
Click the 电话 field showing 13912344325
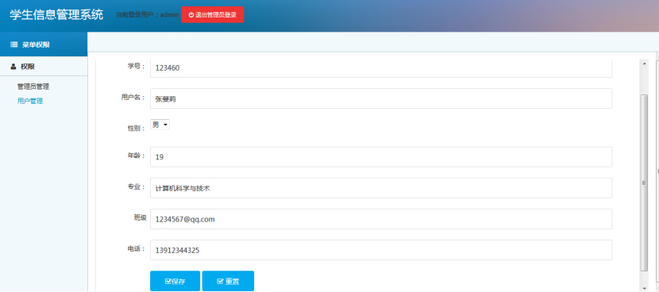tap(381, 250)
